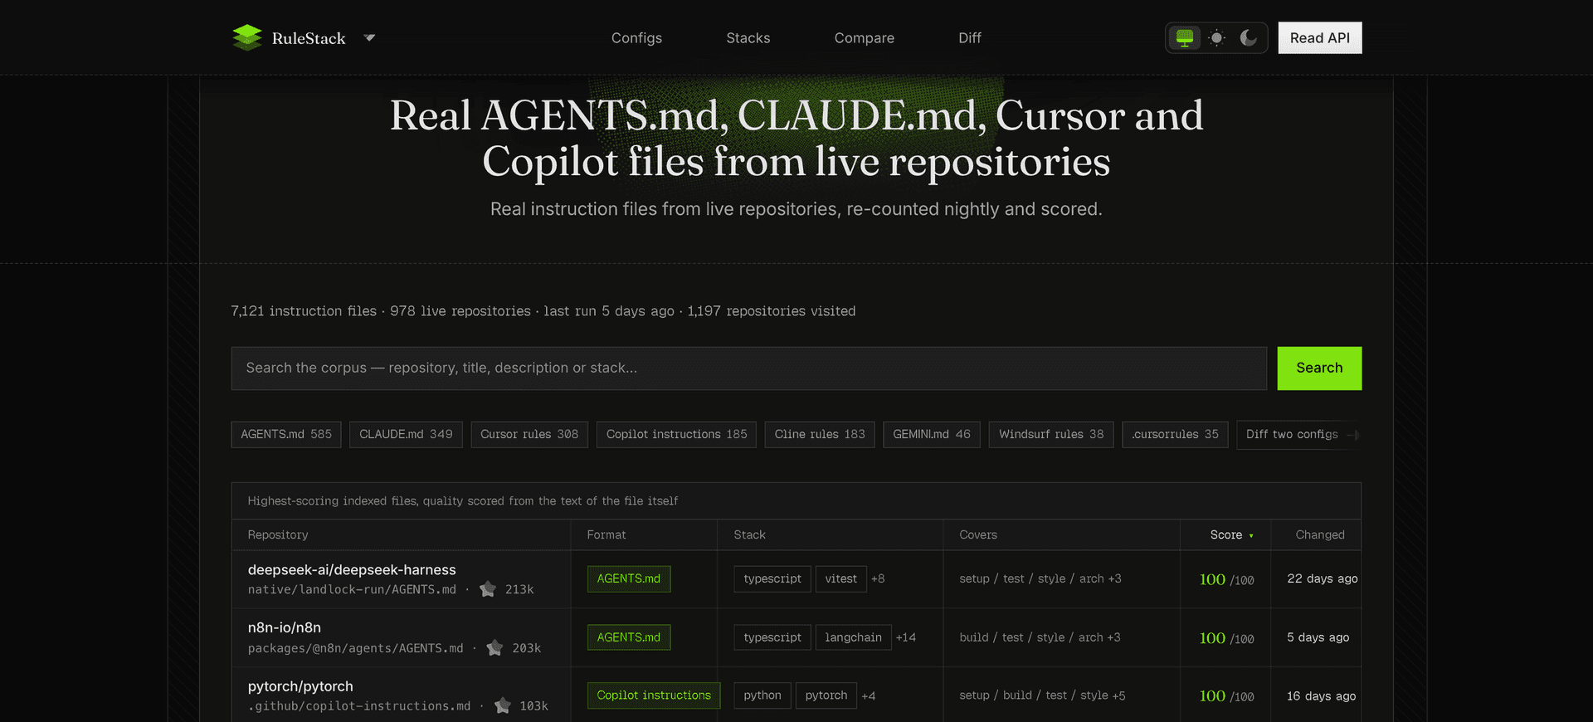Click AGENTS.md badge in n8n row
Screen dimensions: 1593x722
(x=629, y=637)
